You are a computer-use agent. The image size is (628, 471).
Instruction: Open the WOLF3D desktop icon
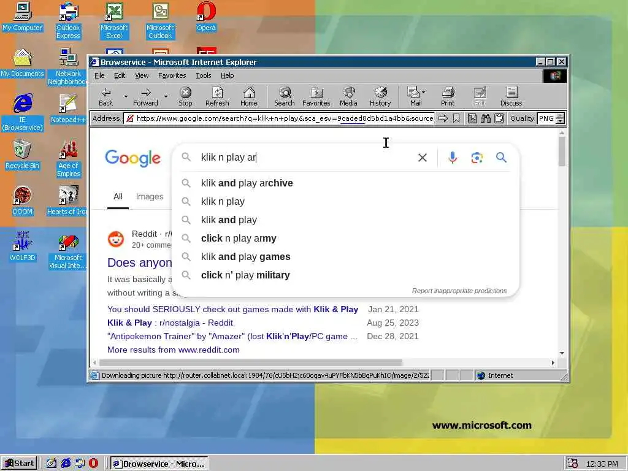click(23, 247)
